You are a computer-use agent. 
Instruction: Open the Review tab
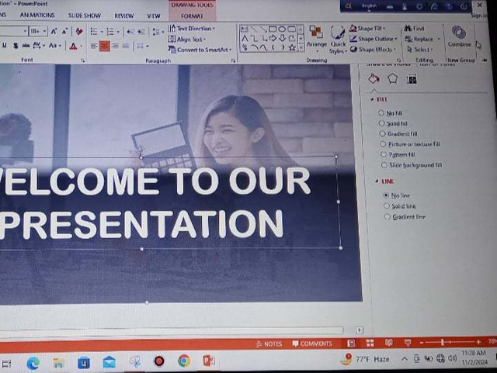124,16
